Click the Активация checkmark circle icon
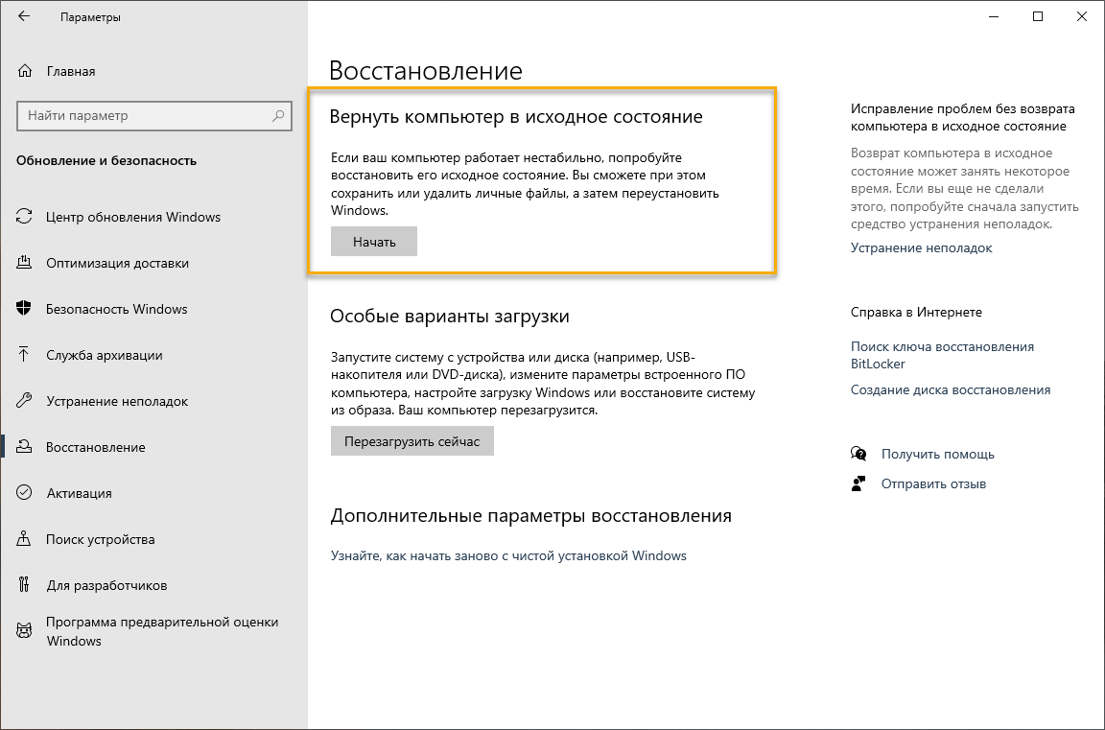1105x730 pixels. pyautogui.click(x=25, y=493)
